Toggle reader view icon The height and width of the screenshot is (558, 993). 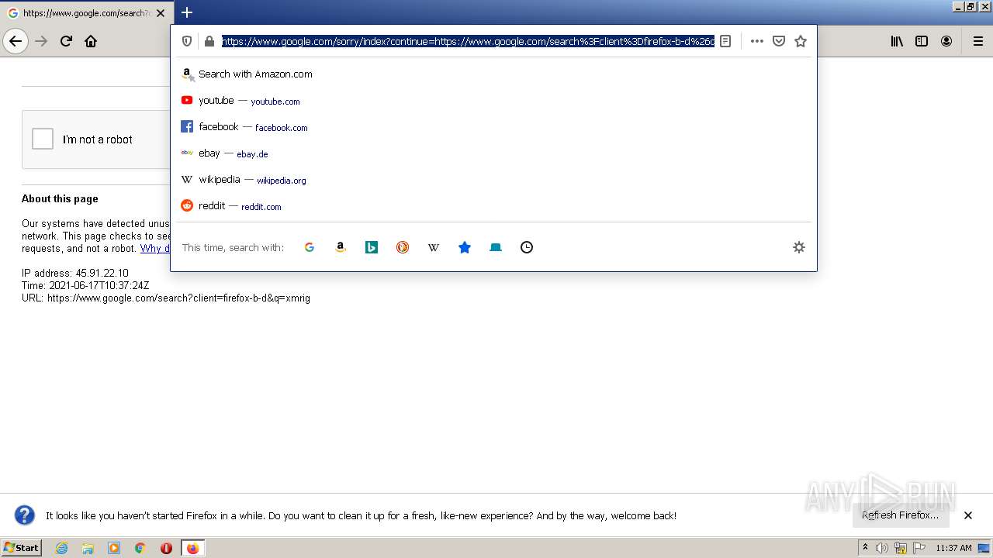click(x=725, y=41)
